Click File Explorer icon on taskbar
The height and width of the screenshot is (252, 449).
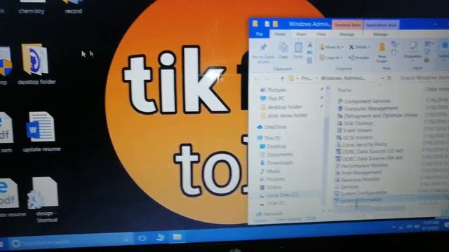click(x=177, y=237)
